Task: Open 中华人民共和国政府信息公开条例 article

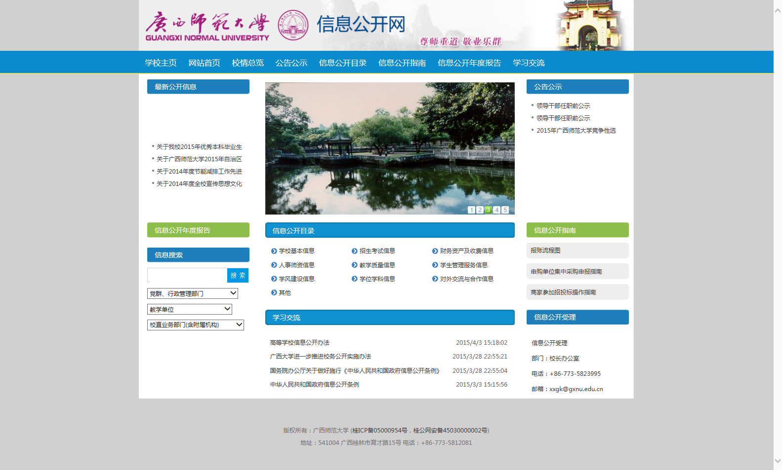Action: tap(314, 384)
